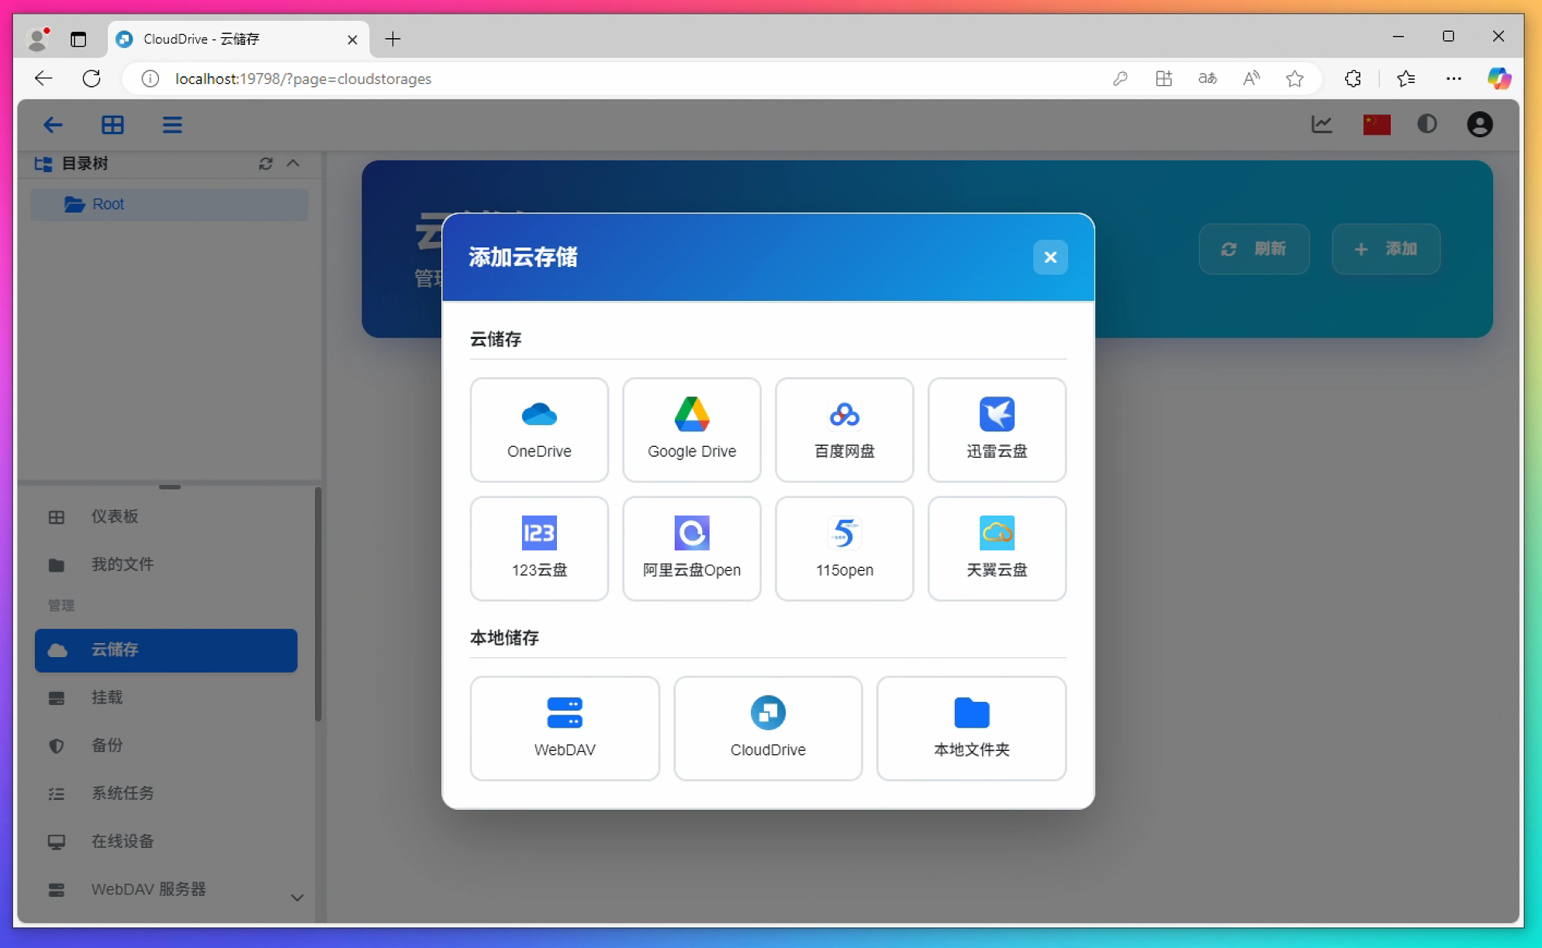
Task: Expand the WebDAV 服务器 section
Action: pos(297,897)
